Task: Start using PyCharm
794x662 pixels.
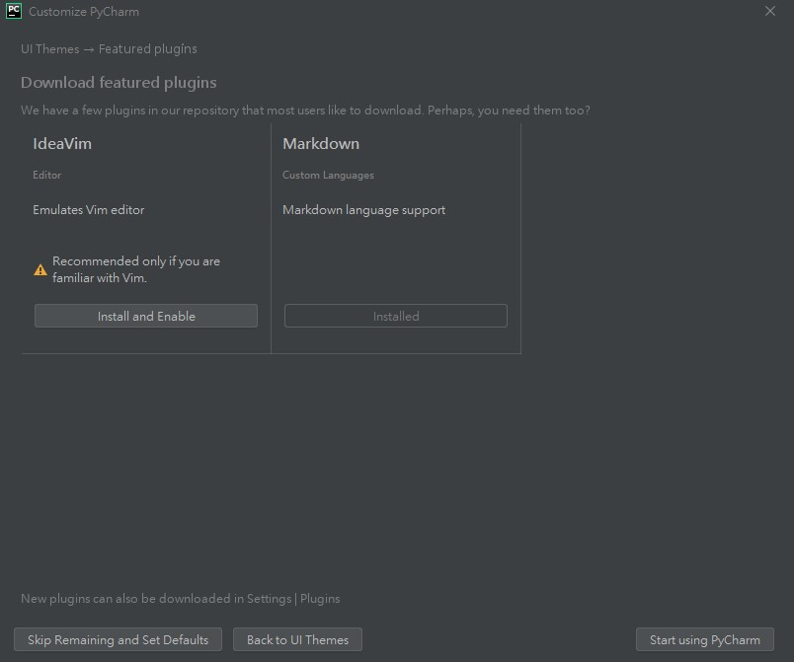Action: [x=705, y=639]
